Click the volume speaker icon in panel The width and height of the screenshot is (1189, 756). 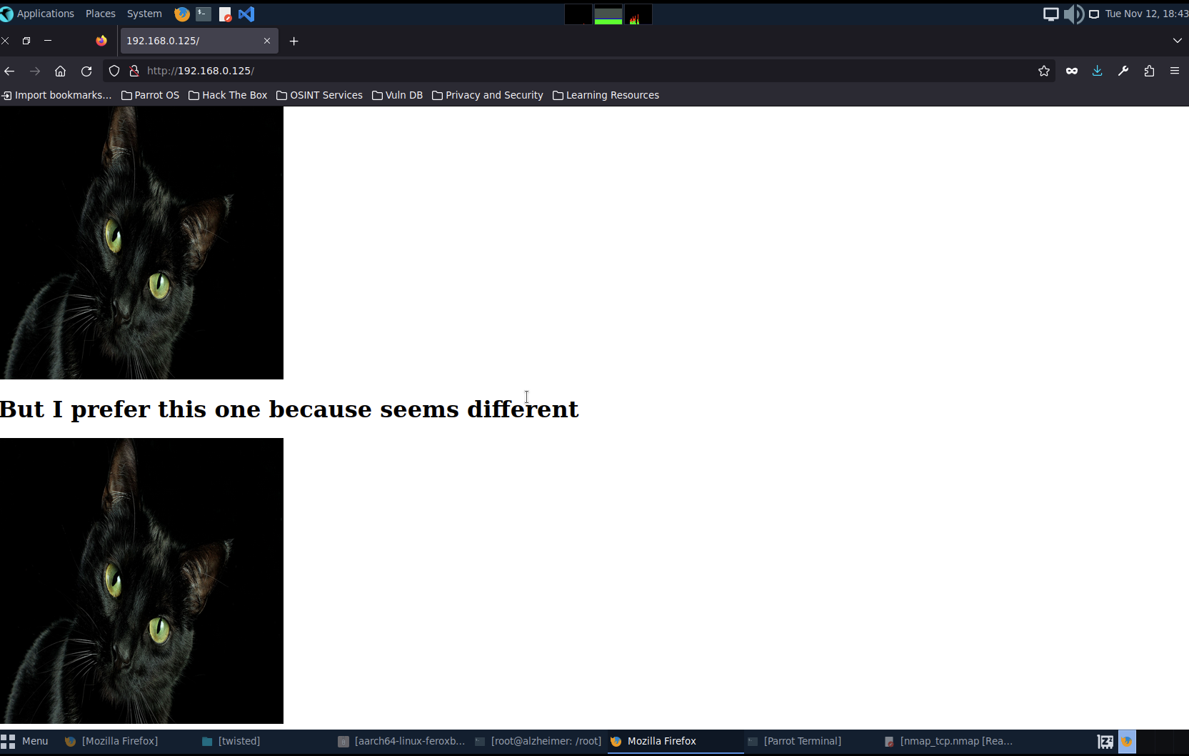(x=1073, y=14)
